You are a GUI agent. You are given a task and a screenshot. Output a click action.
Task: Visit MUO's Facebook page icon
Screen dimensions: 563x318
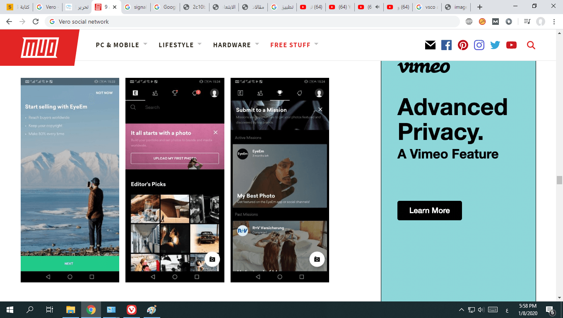pos(446,45)
